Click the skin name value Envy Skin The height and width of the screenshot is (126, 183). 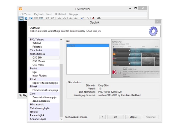point(103,85)
